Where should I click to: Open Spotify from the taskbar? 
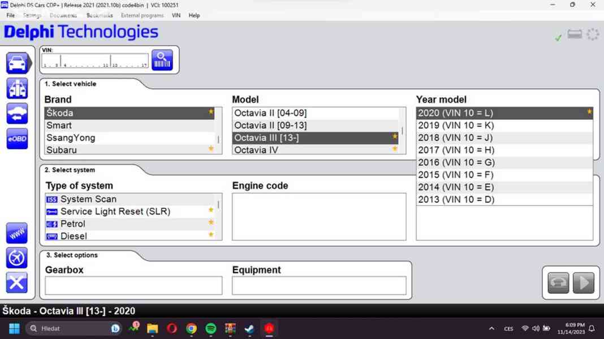click(x=210, y=328)
